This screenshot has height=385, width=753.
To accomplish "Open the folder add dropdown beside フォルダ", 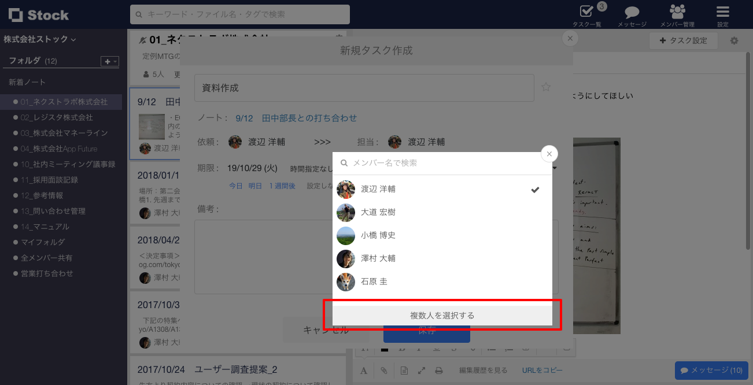I will coord(109,61).
